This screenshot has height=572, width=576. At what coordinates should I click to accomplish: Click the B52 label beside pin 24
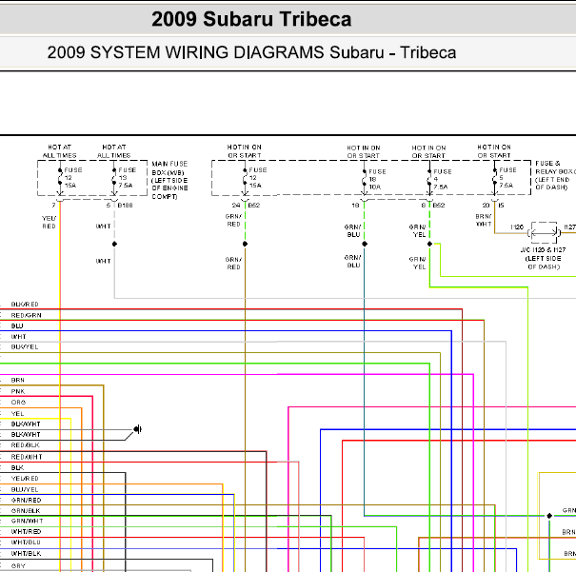coord(254,206)
